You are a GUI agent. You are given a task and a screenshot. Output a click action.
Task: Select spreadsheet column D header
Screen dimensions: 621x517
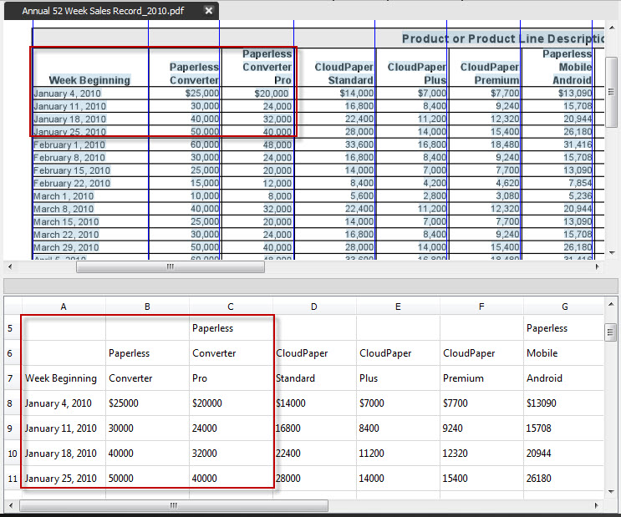point(314,307)
